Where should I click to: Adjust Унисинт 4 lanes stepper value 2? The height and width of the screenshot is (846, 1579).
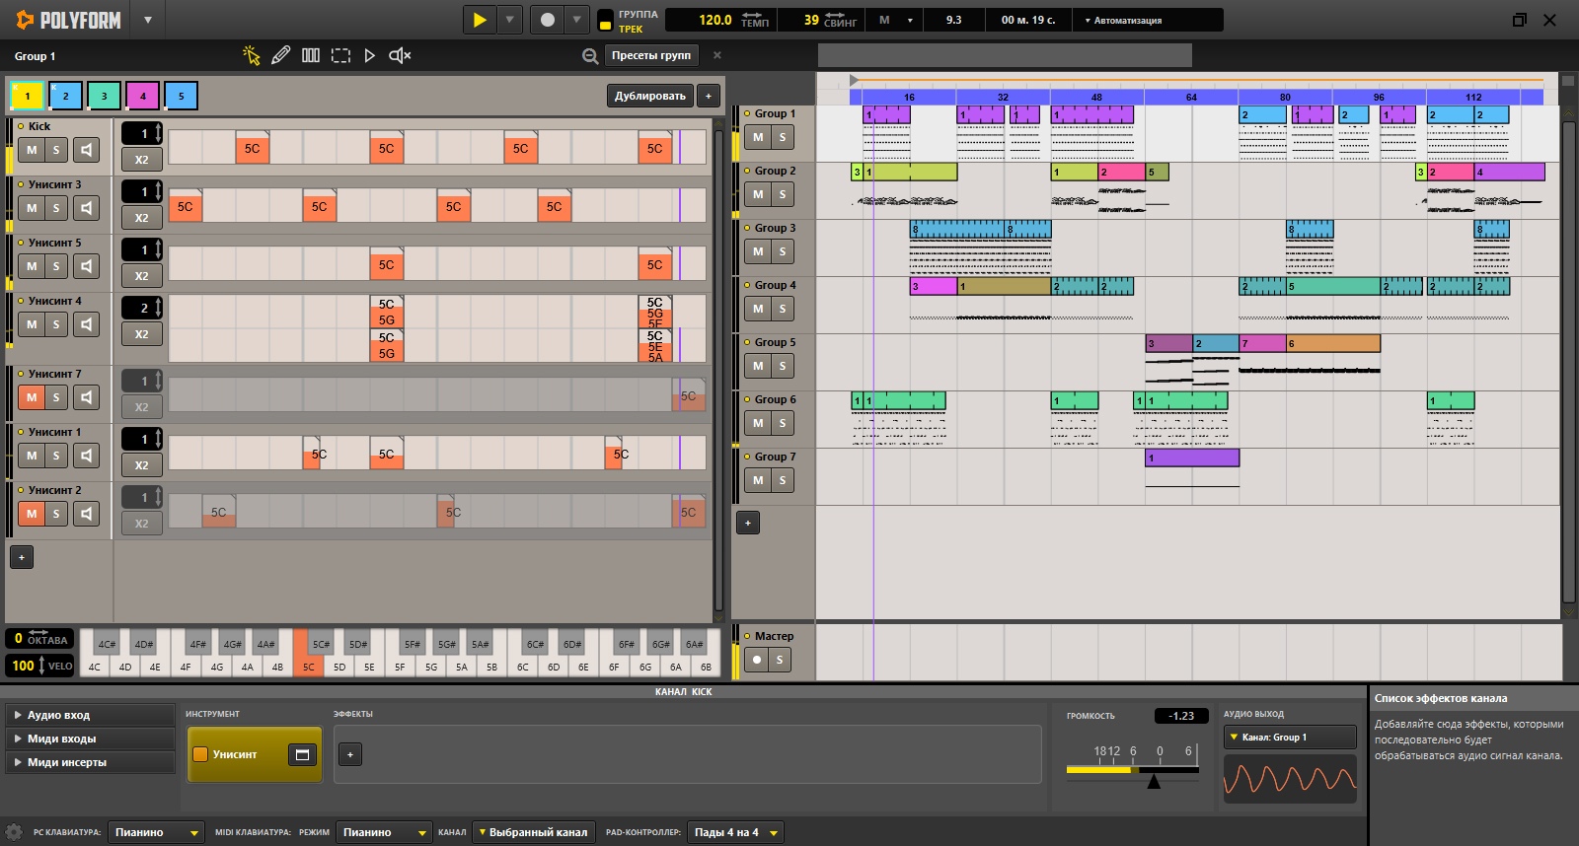pos(142,308)
